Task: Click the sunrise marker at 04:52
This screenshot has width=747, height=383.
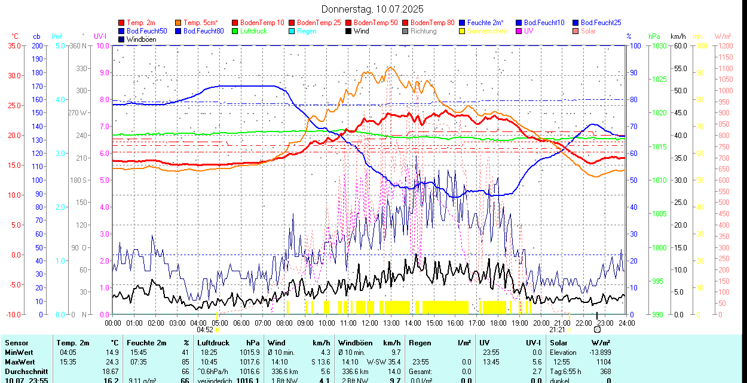Action: (x=217, y=329)
